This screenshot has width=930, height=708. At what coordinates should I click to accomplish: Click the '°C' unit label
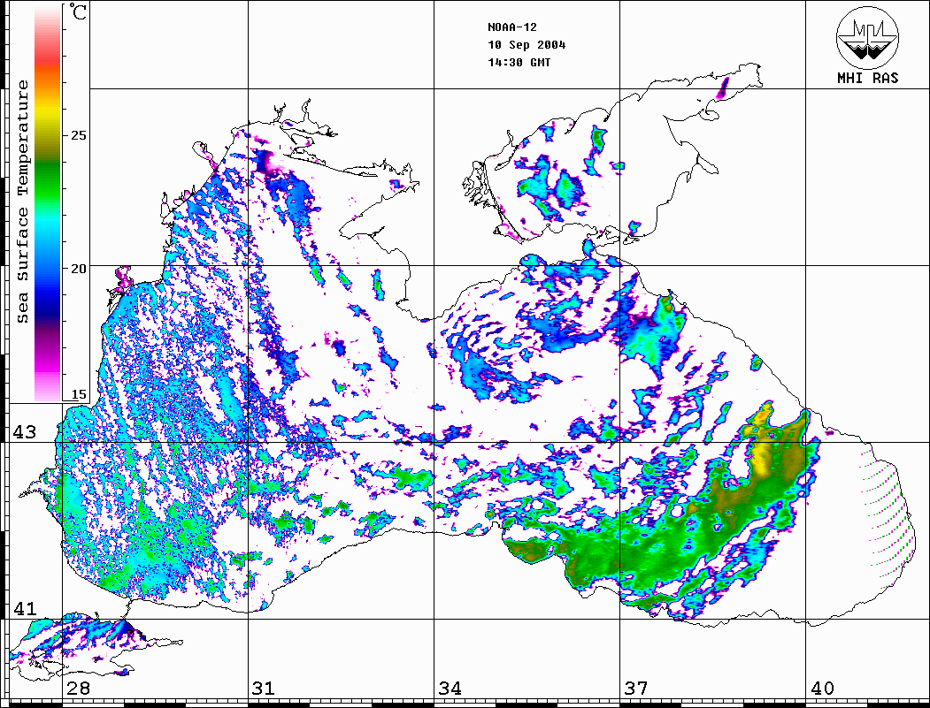(x=78, y=11)
